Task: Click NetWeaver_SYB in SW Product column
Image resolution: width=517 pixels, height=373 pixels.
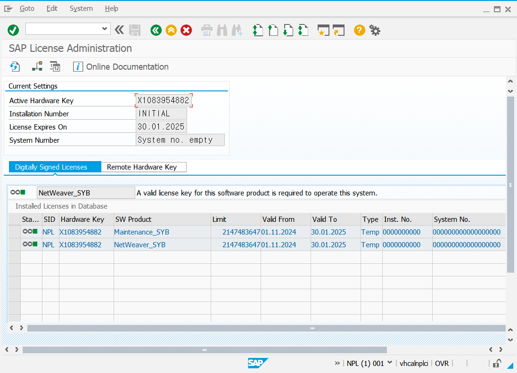Action: (x=140, y=245)
